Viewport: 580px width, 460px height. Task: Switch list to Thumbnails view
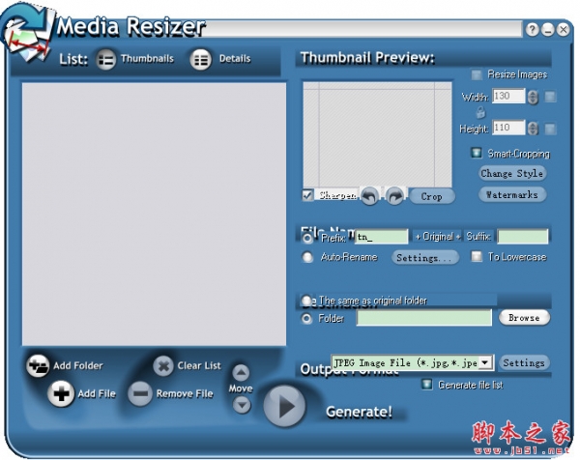pyautogui.click(x=106, y=60)
